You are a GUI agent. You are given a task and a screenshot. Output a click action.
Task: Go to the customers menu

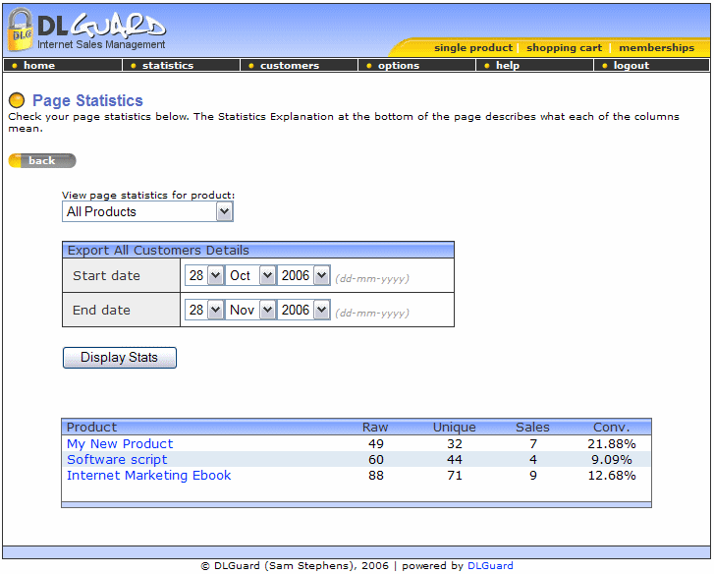point(289,66)
